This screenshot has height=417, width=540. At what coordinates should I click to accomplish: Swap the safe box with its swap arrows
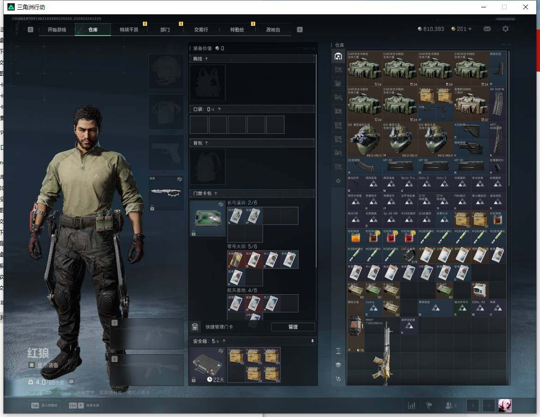point(221,351)
